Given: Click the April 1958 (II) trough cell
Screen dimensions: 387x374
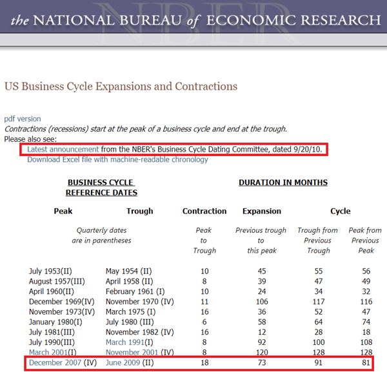Looking at the screenshot, I should [130, 281].
